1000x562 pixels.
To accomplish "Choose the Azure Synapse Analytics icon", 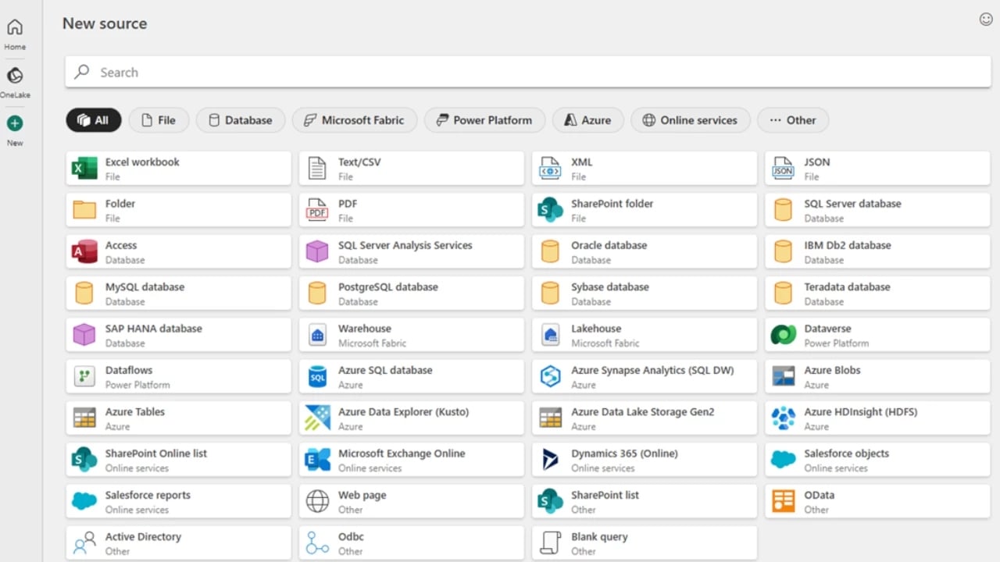I will coord(550,376).
